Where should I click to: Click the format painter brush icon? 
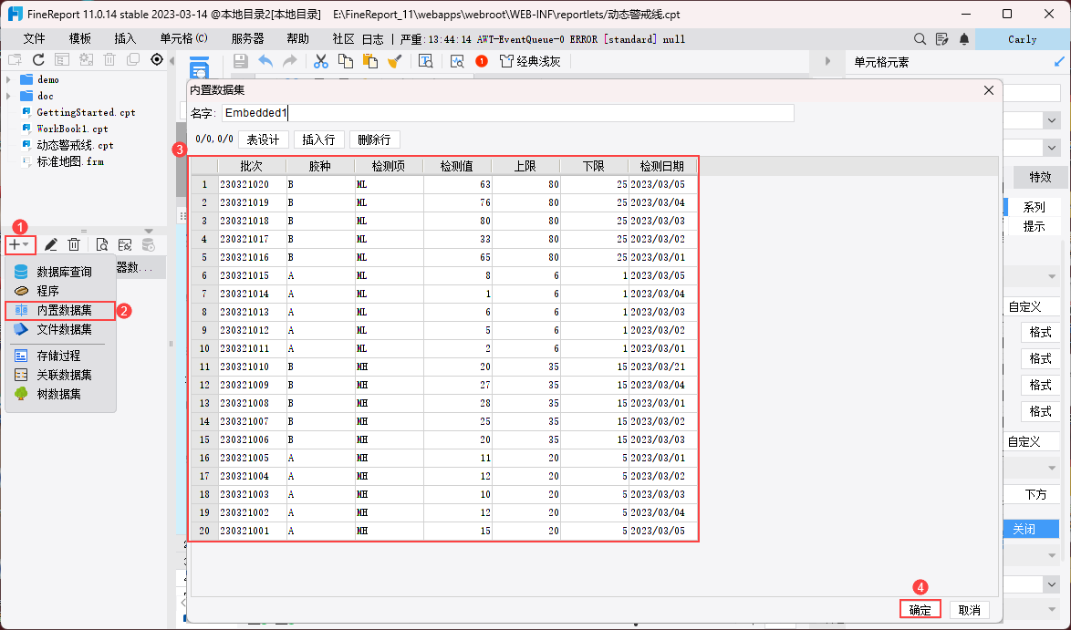click(x=394, y=61)
